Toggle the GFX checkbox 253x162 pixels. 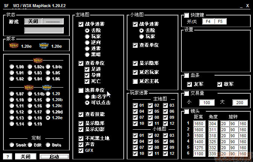81,150
